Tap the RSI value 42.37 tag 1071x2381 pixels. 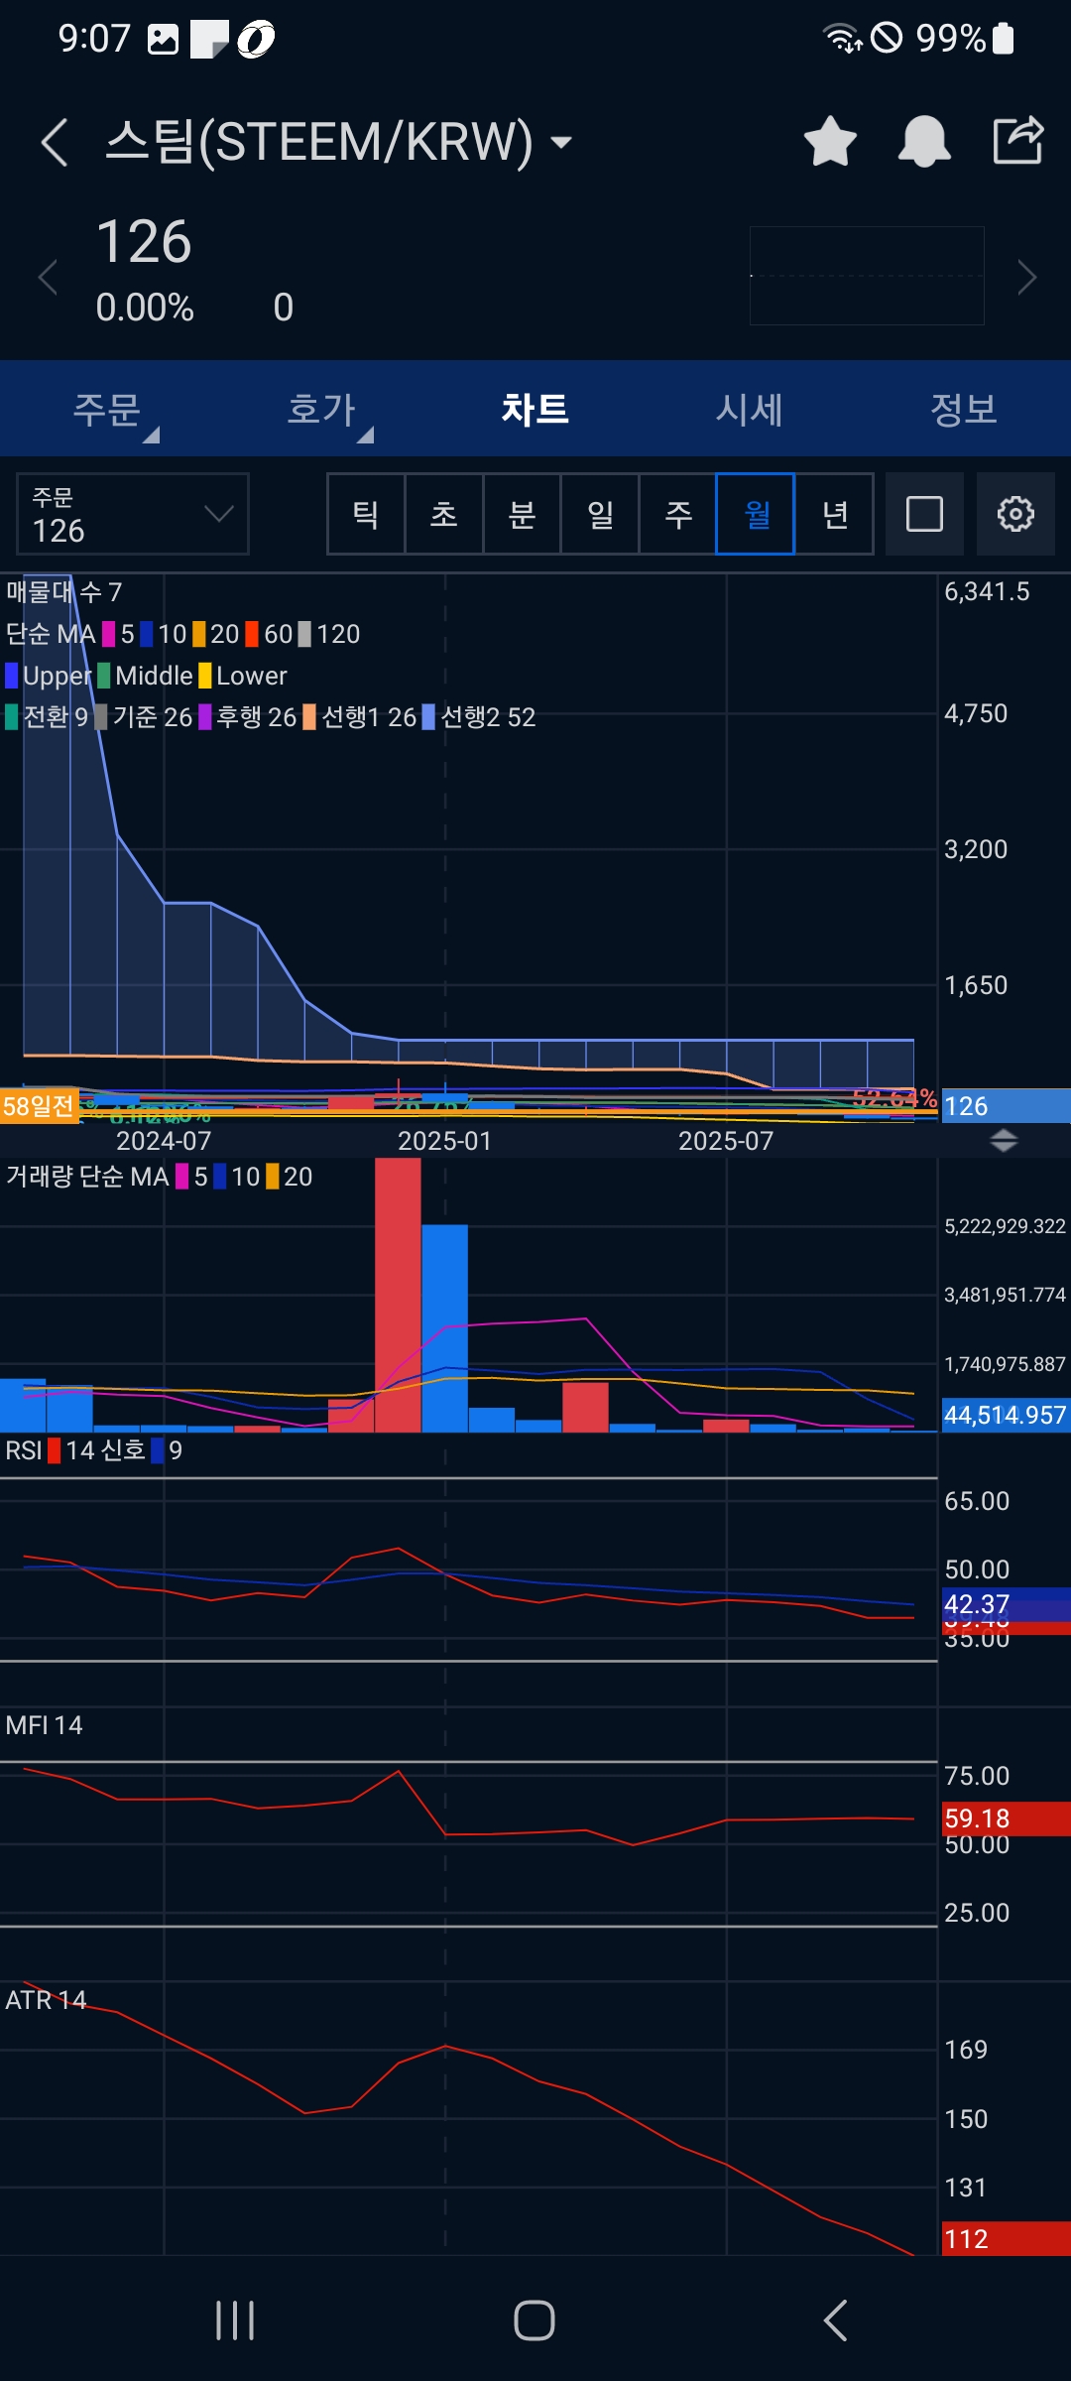[1006, 1604]
